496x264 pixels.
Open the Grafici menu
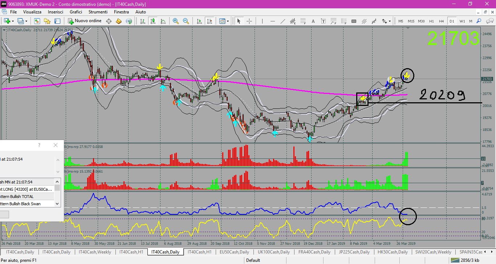click(x=76, y=12)
